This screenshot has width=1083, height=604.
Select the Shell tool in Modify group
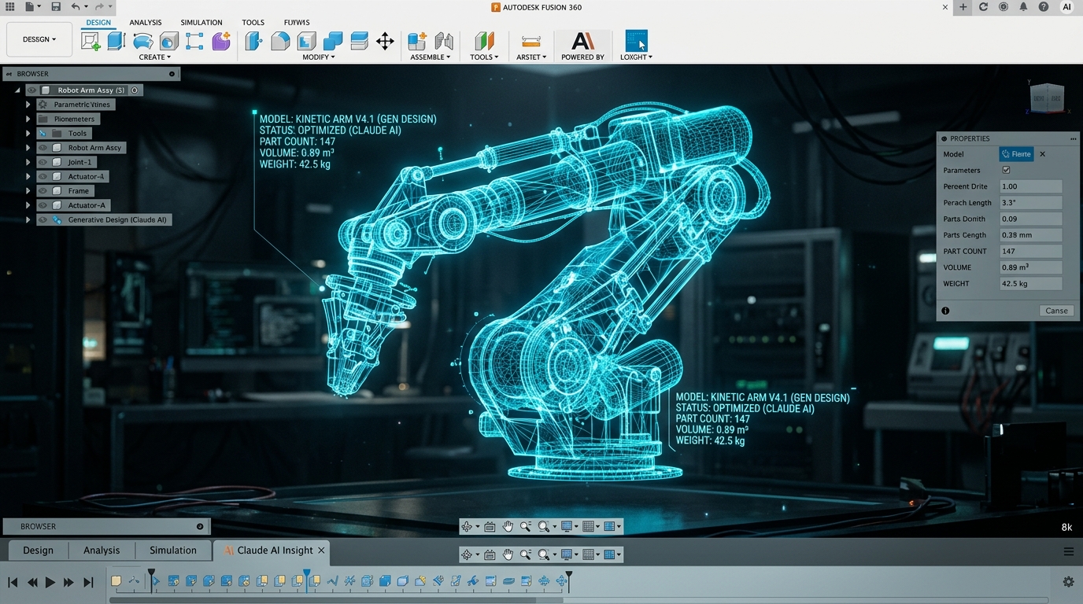(x=306, y=41)
